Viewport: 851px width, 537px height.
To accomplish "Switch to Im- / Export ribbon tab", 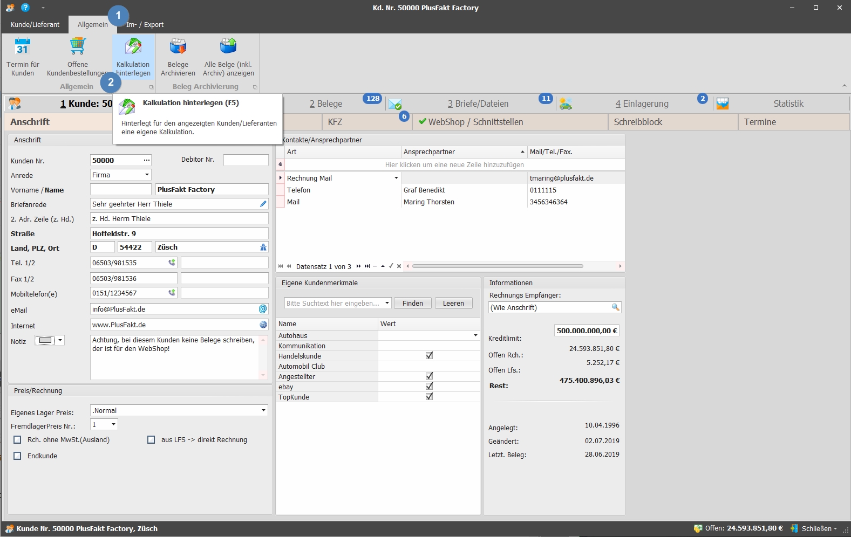I will point(145,24).
